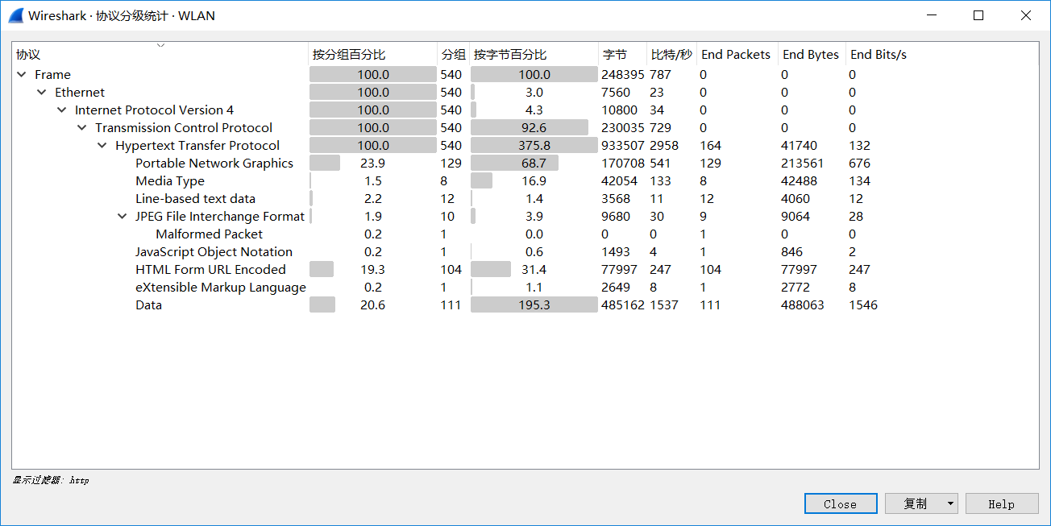Click the 195.3 byte percentage bar
This screenshot has height=526, width=1051.
[x=534, y=304]
